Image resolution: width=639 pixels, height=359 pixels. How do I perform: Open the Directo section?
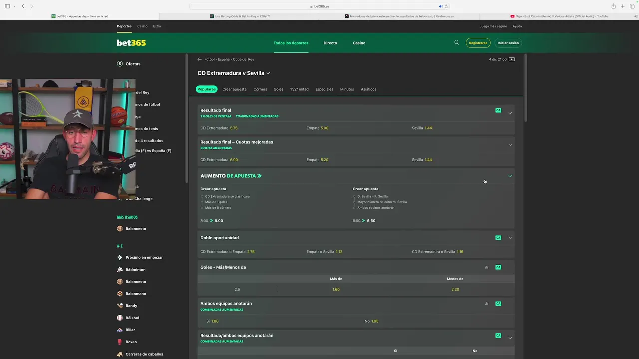330,43
